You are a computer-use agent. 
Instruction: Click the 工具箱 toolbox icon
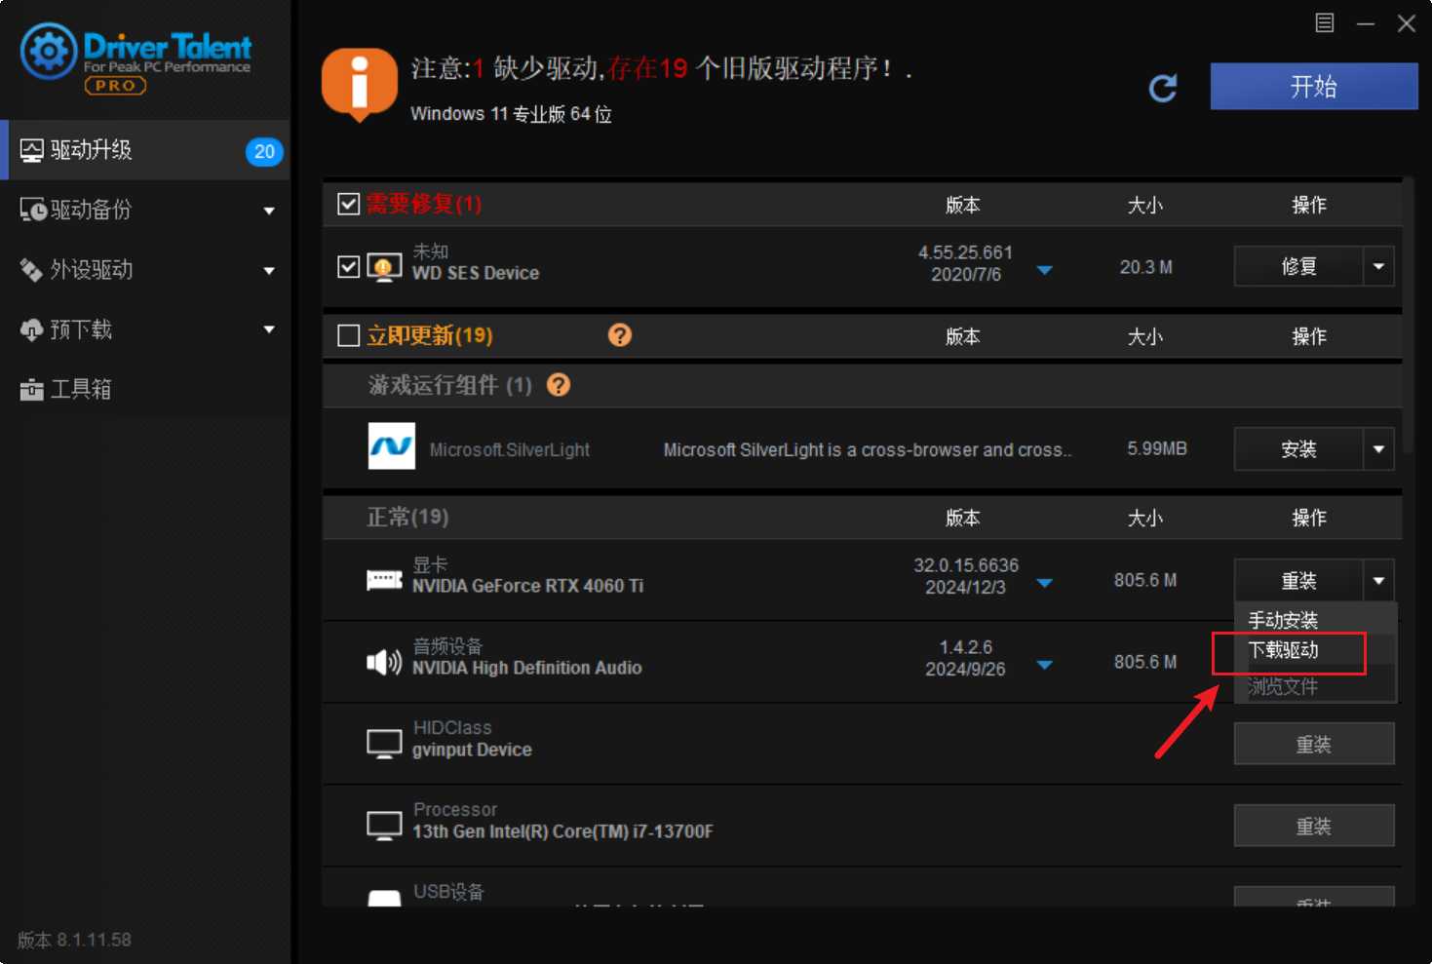32,390
